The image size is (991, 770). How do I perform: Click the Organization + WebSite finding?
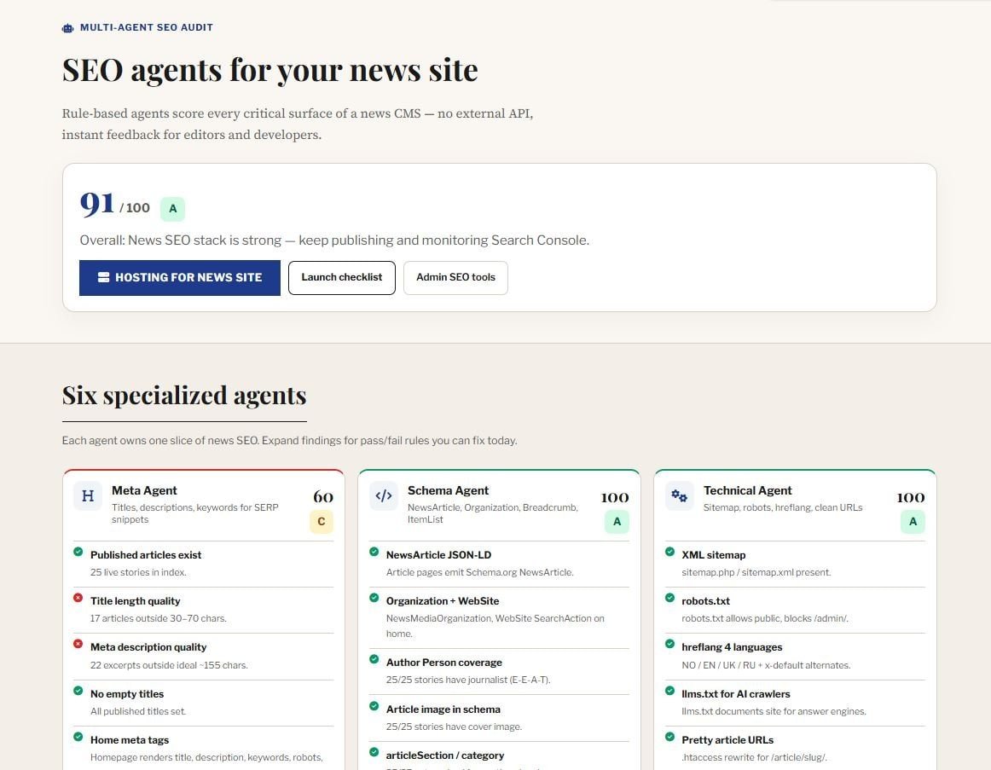443,600
